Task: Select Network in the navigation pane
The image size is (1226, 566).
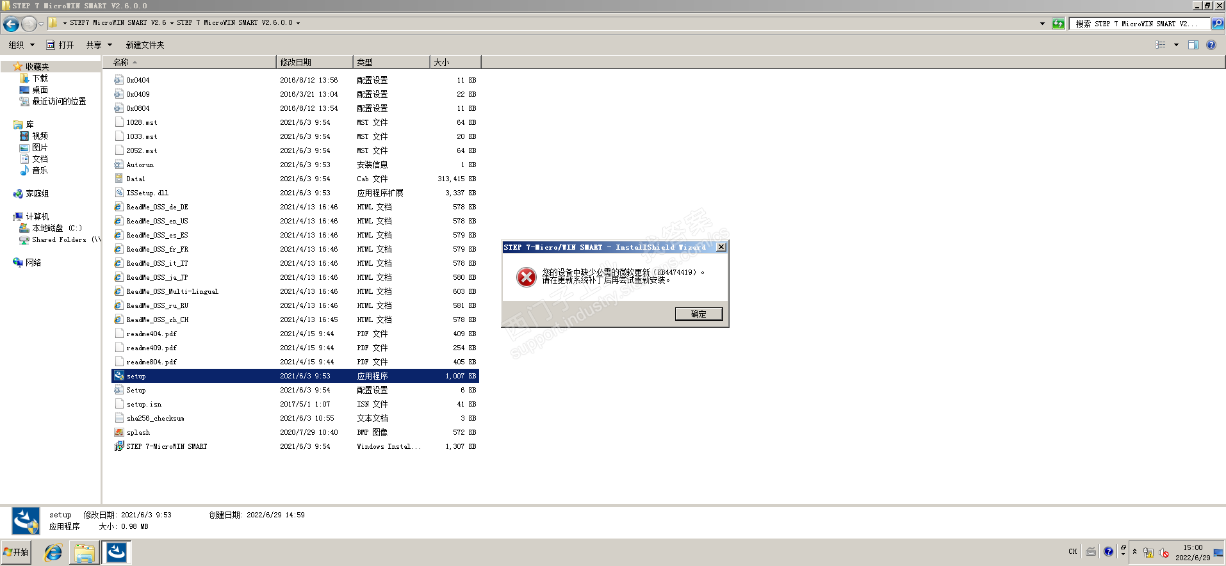Action: pyautogui.click(x=27, y=263)
